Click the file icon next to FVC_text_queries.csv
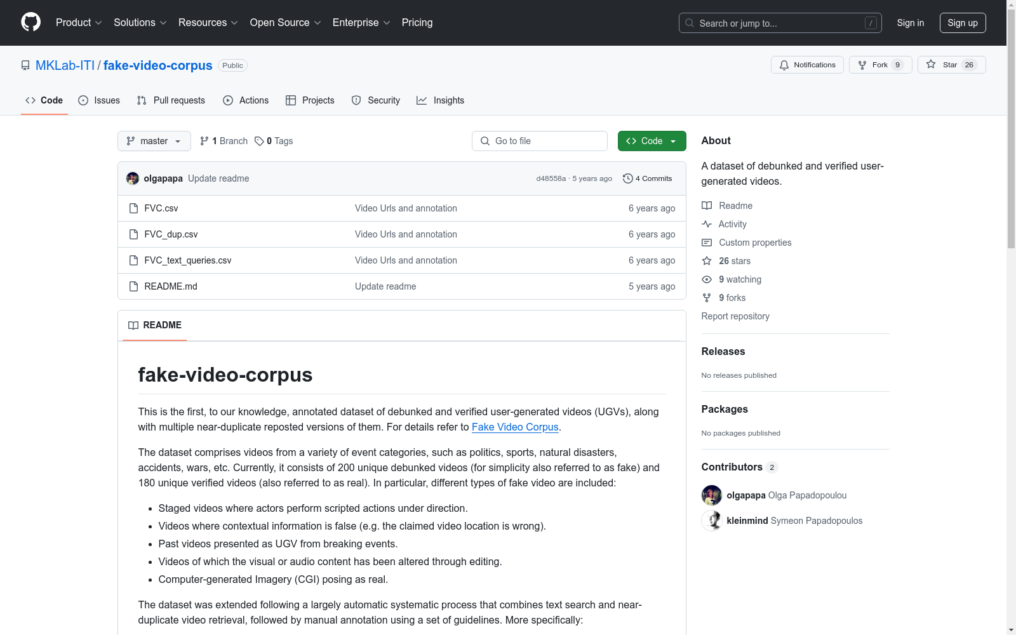This screenshot has width=1016, height=635. (133, 260)
